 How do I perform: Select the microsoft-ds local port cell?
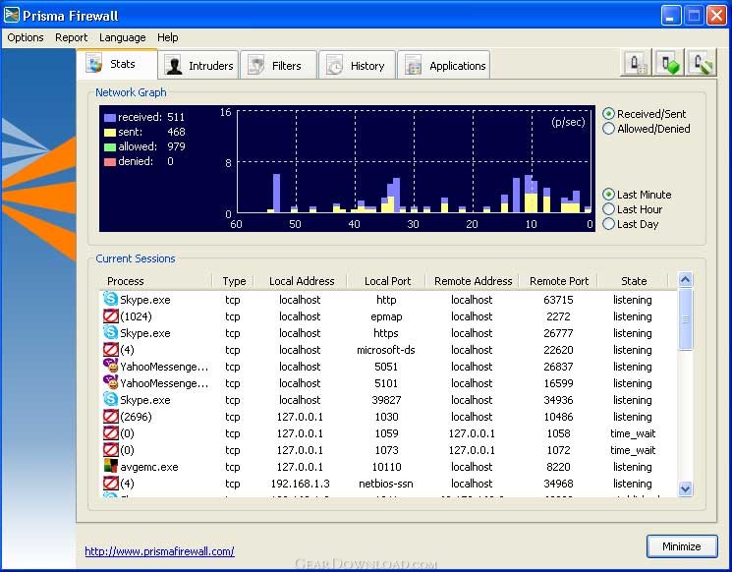[386, 350]
